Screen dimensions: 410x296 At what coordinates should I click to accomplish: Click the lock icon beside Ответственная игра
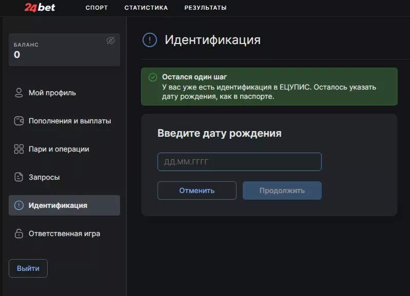tap(19, 234)
